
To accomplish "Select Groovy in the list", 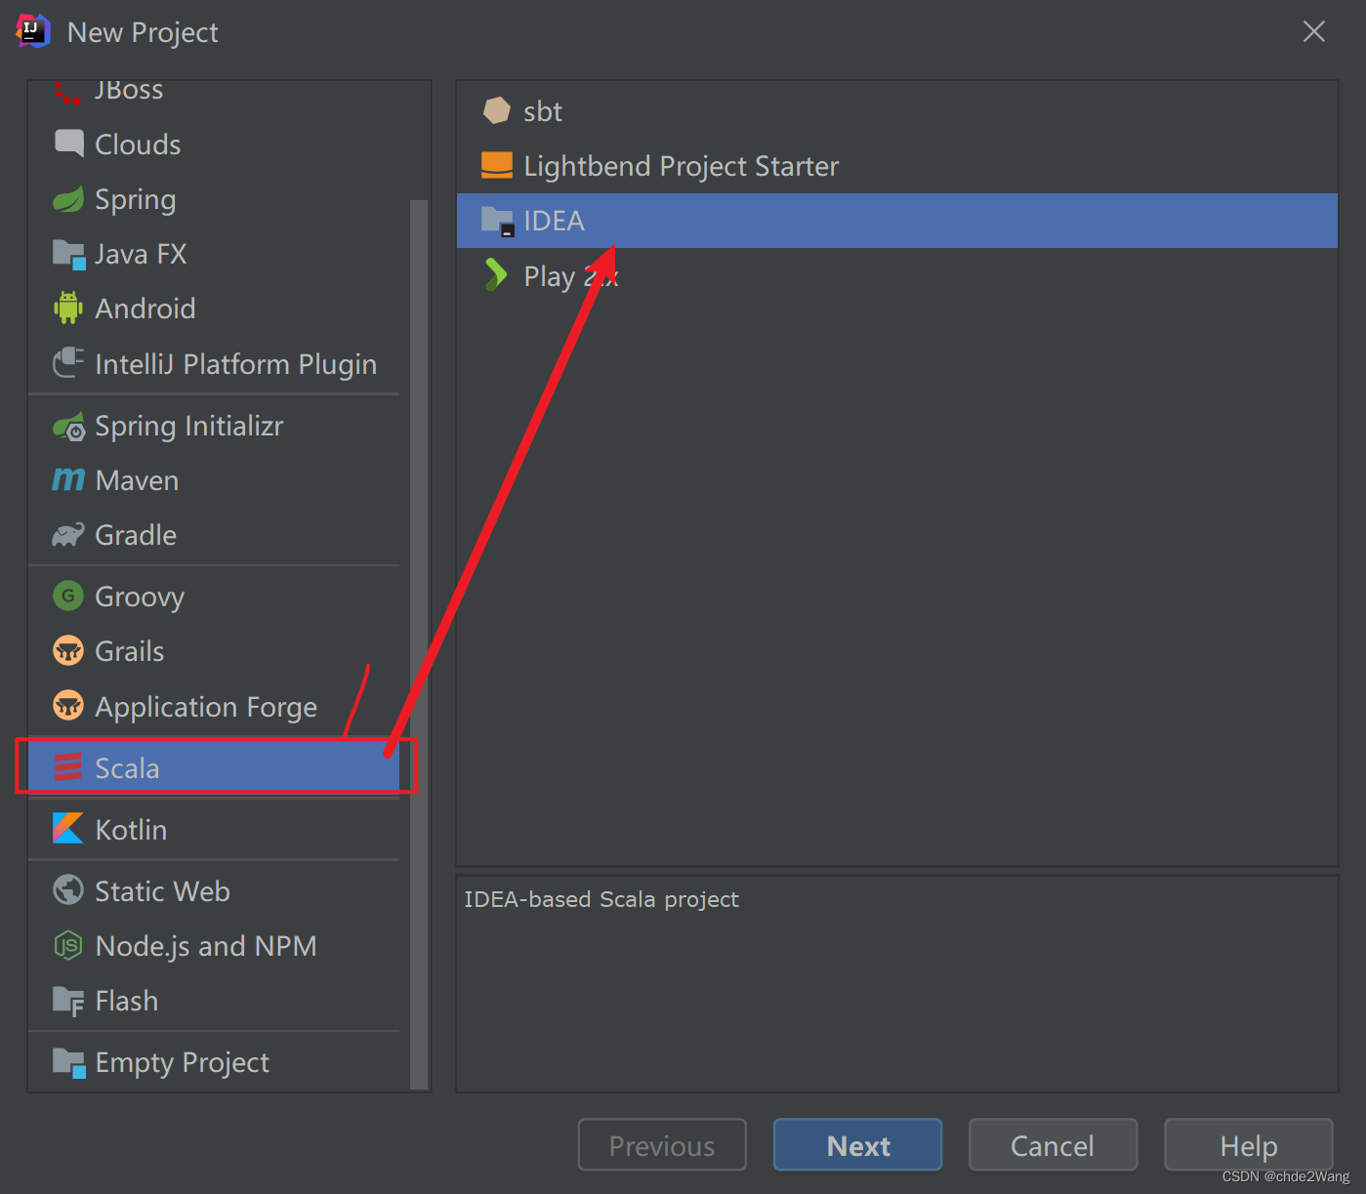I will (x=215, y=596).
